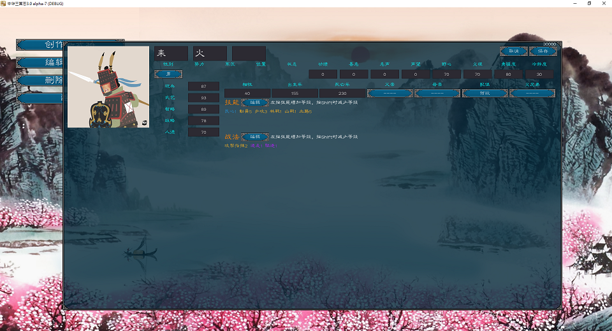Click the 血路5 skill entry
612x331 pixels.
pos(305,111)
